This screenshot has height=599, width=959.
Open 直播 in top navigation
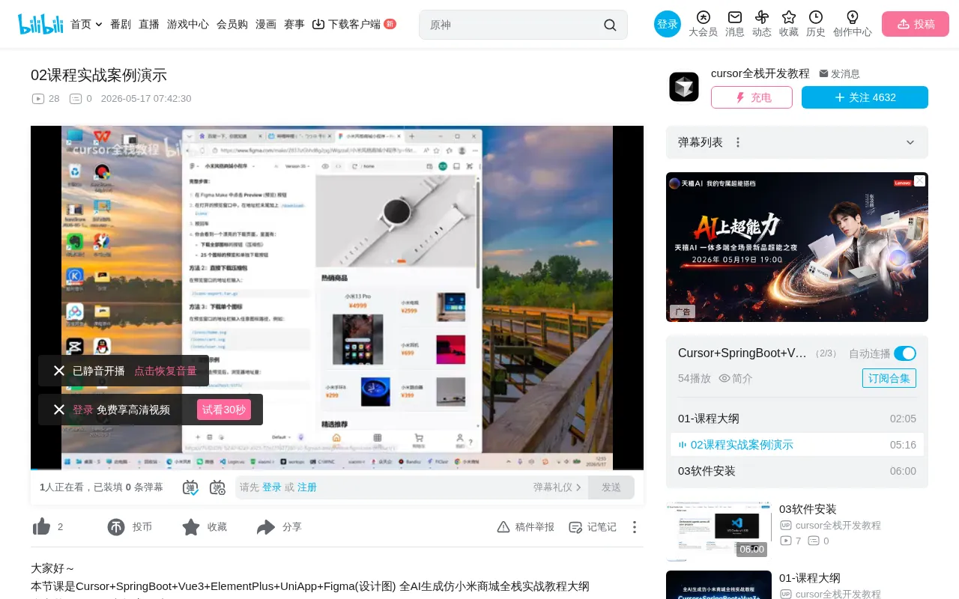[x=149, y=24]
